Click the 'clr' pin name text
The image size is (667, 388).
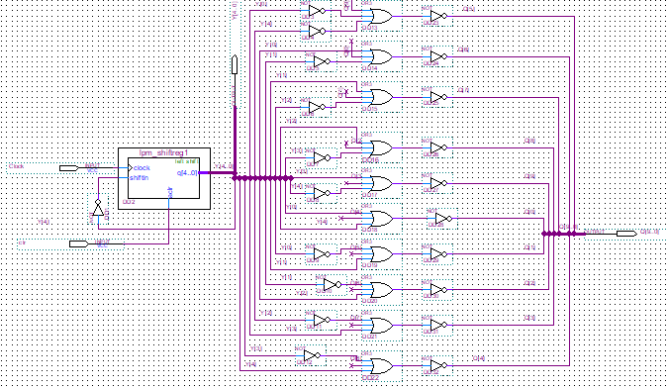tap(22, 242)
